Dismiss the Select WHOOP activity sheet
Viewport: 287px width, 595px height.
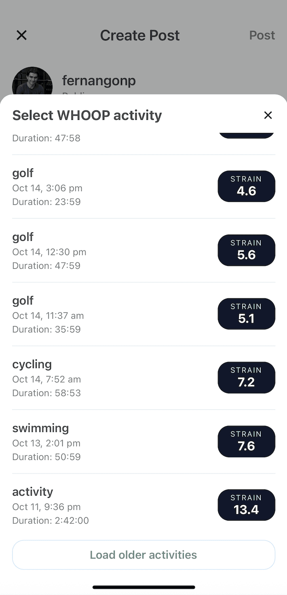coord(268,115)
